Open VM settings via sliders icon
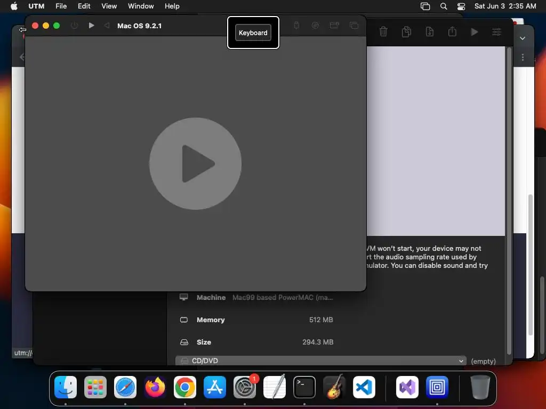 [x=496, y=32]
